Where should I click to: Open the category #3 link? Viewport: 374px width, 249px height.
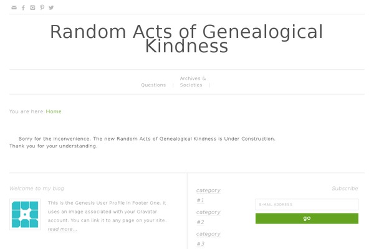pos(208,239)
